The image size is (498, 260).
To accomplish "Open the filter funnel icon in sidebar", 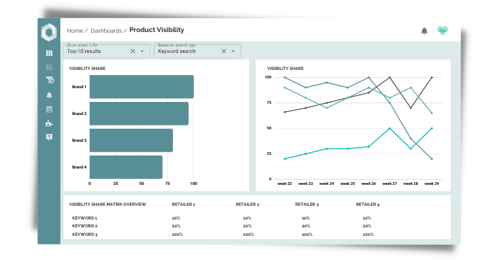I will tap(50, 80).
